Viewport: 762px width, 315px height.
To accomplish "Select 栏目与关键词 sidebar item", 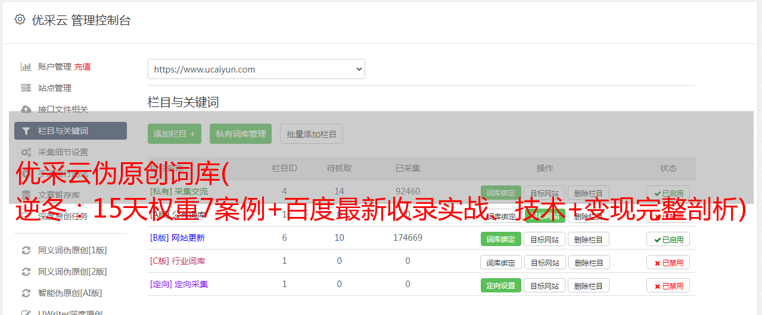I will tap(70, 131).
